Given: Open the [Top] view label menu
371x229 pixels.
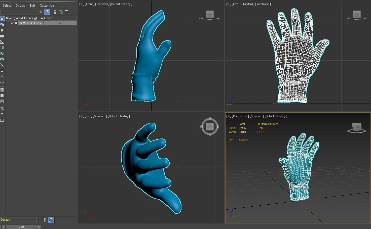Looking at the screenshot, I should pos(88,116).
